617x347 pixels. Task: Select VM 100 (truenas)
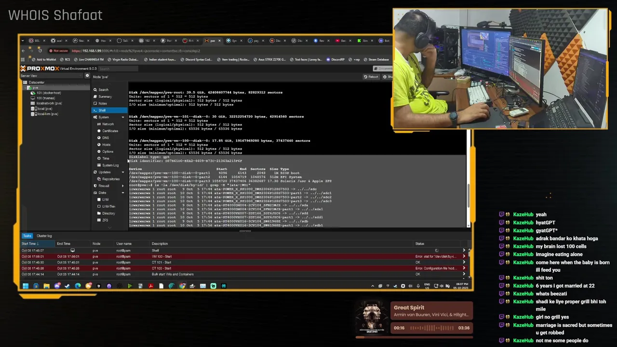coord(45,98)
